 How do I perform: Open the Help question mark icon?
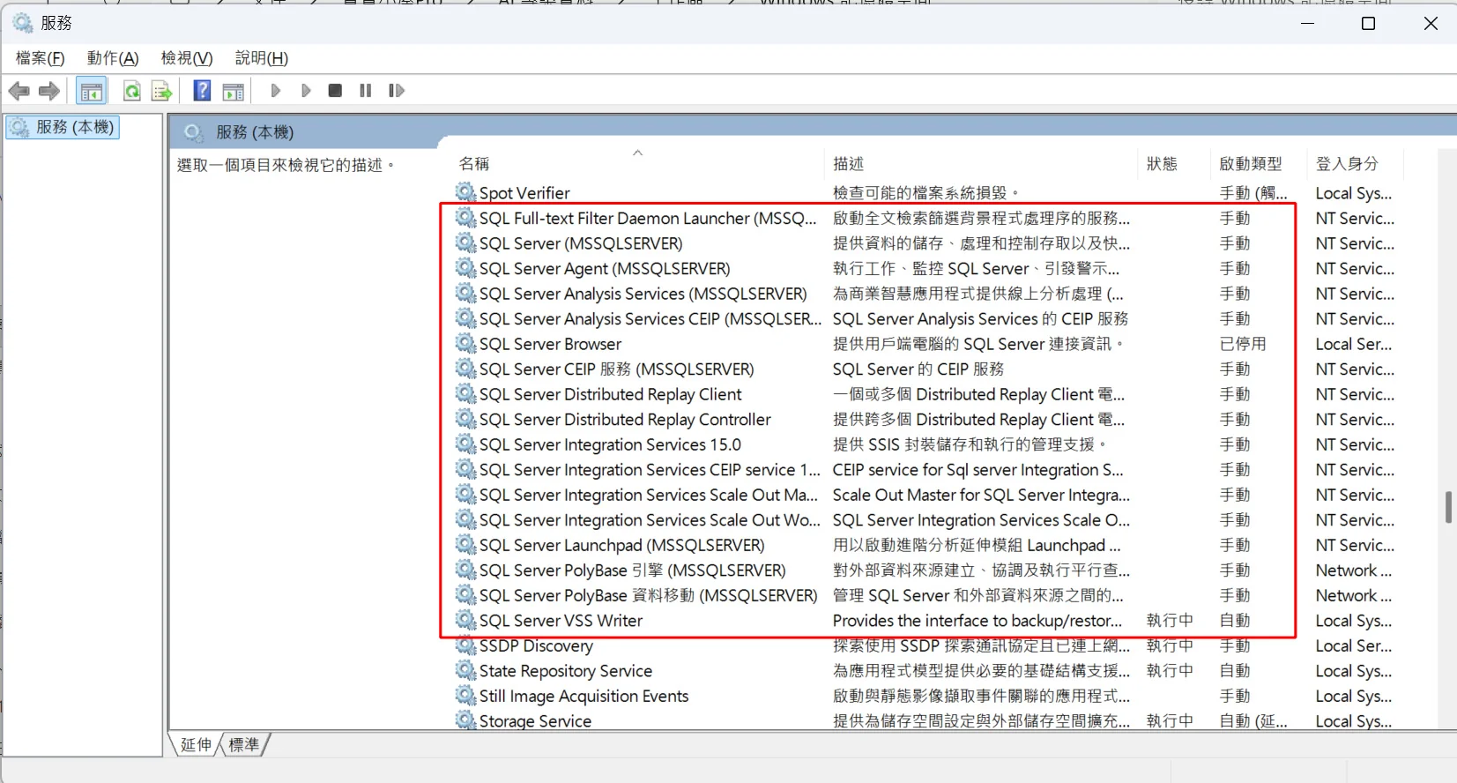[x=203, y=90]
